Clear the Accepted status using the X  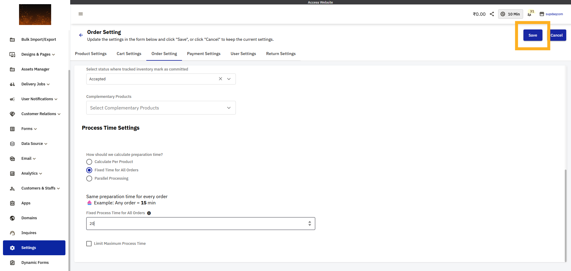(220, 79)
